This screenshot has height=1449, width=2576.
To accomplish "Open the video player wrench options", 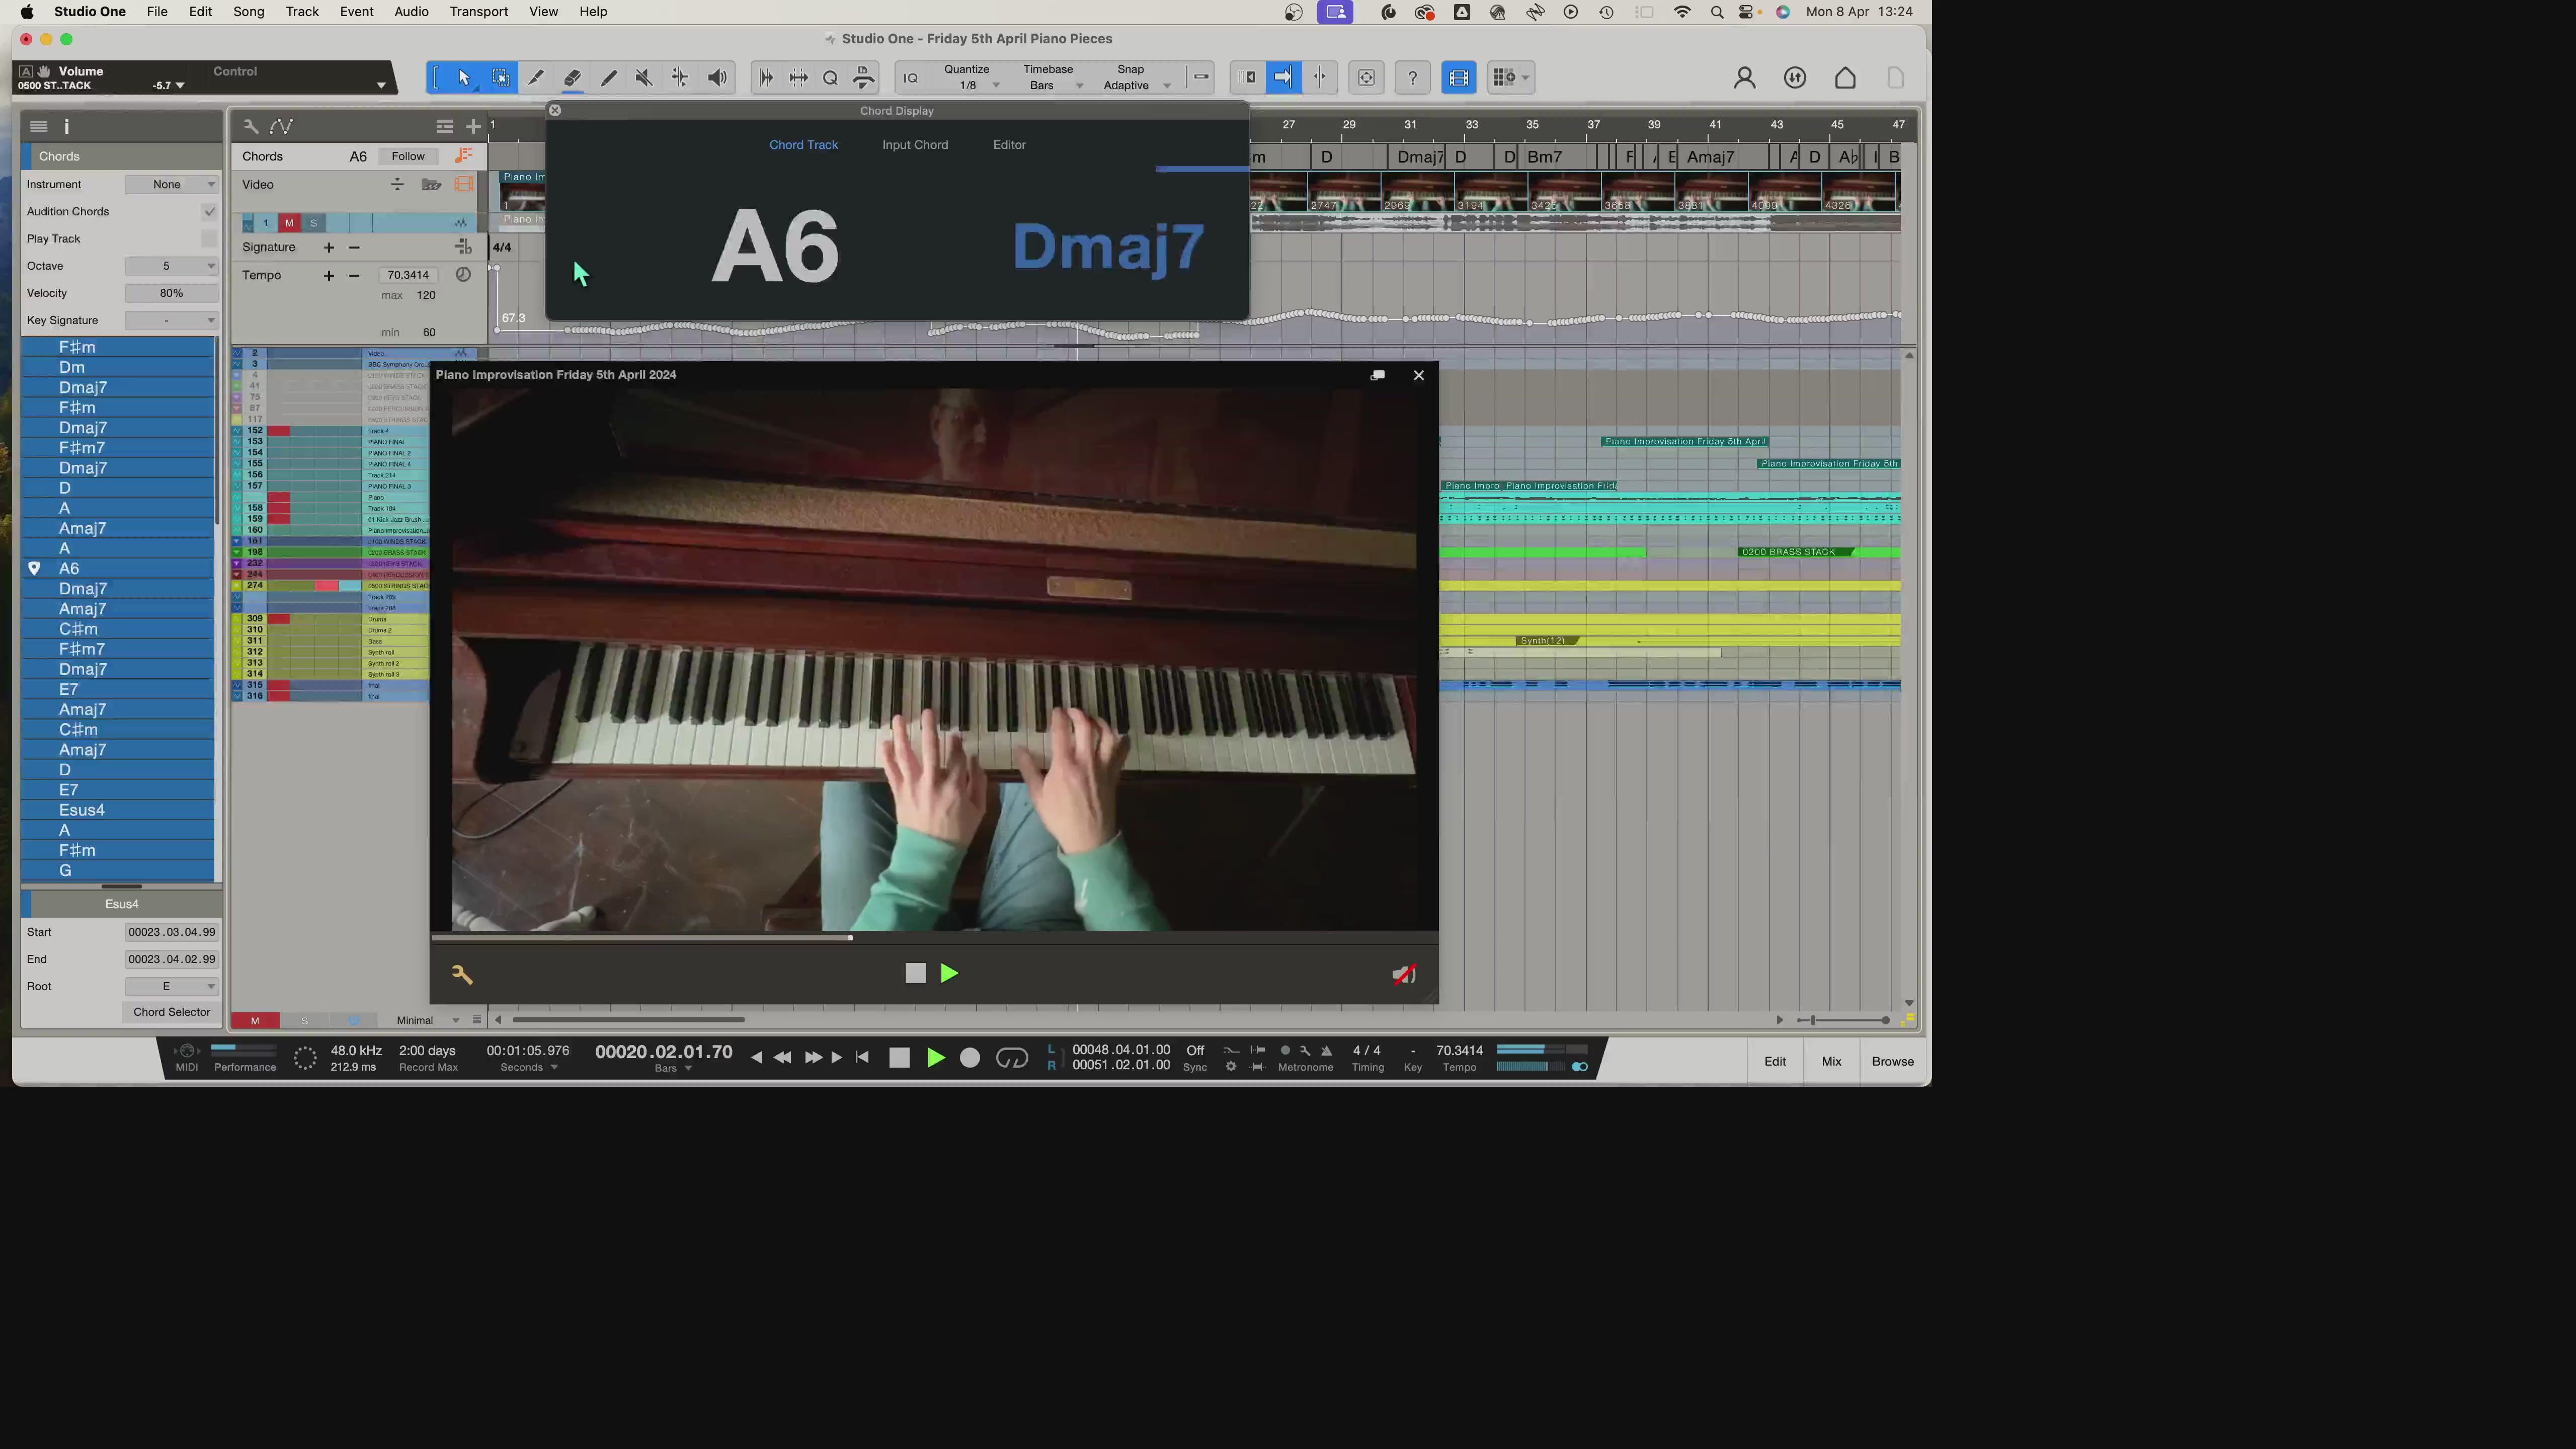I will point(462,974).
